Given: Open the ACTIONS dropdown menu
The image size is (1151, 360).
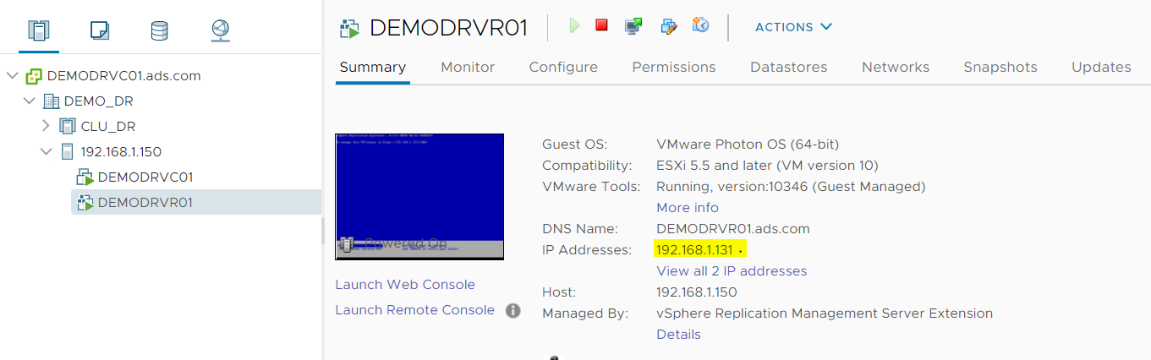Looking at the screenshot, I should coord(793,27).
